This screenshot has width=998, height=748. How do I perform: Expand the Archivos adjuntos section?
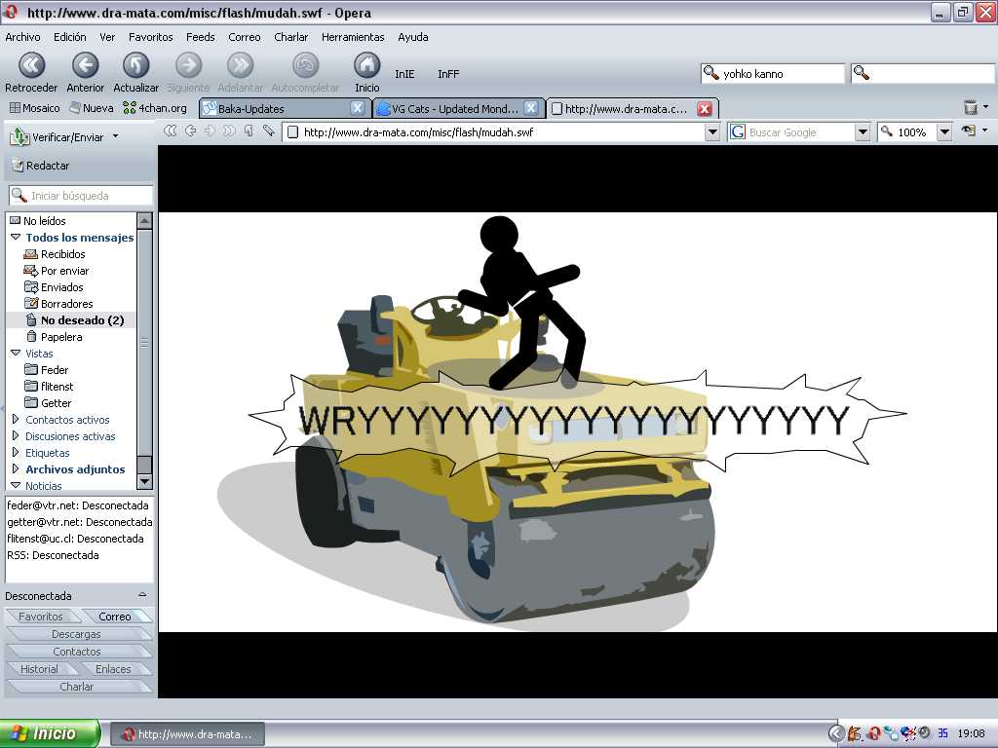16,468
